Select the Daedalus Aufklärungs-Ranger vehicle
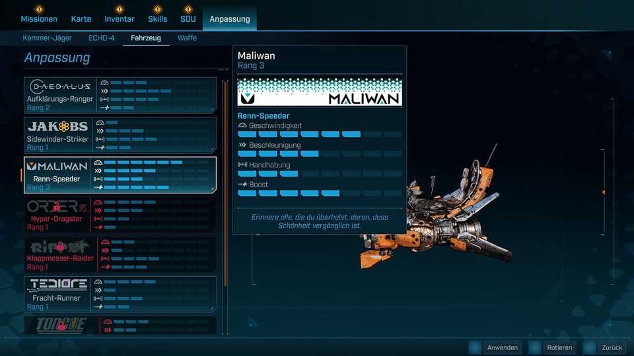 120,95
